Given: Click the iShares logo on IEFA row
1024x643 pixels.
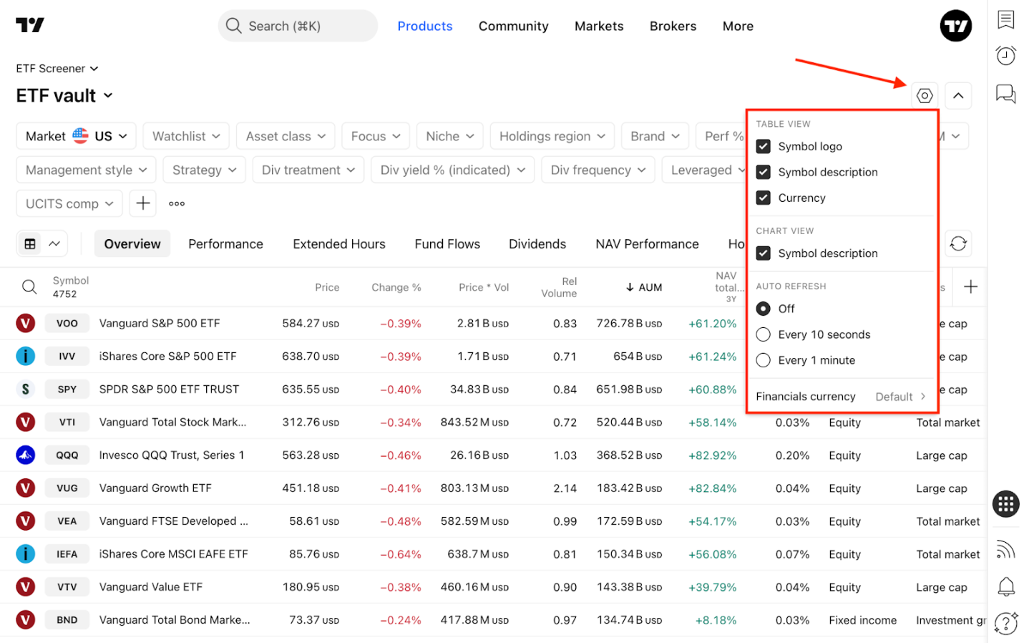Looking at the screenshot, I should (26, 554).
